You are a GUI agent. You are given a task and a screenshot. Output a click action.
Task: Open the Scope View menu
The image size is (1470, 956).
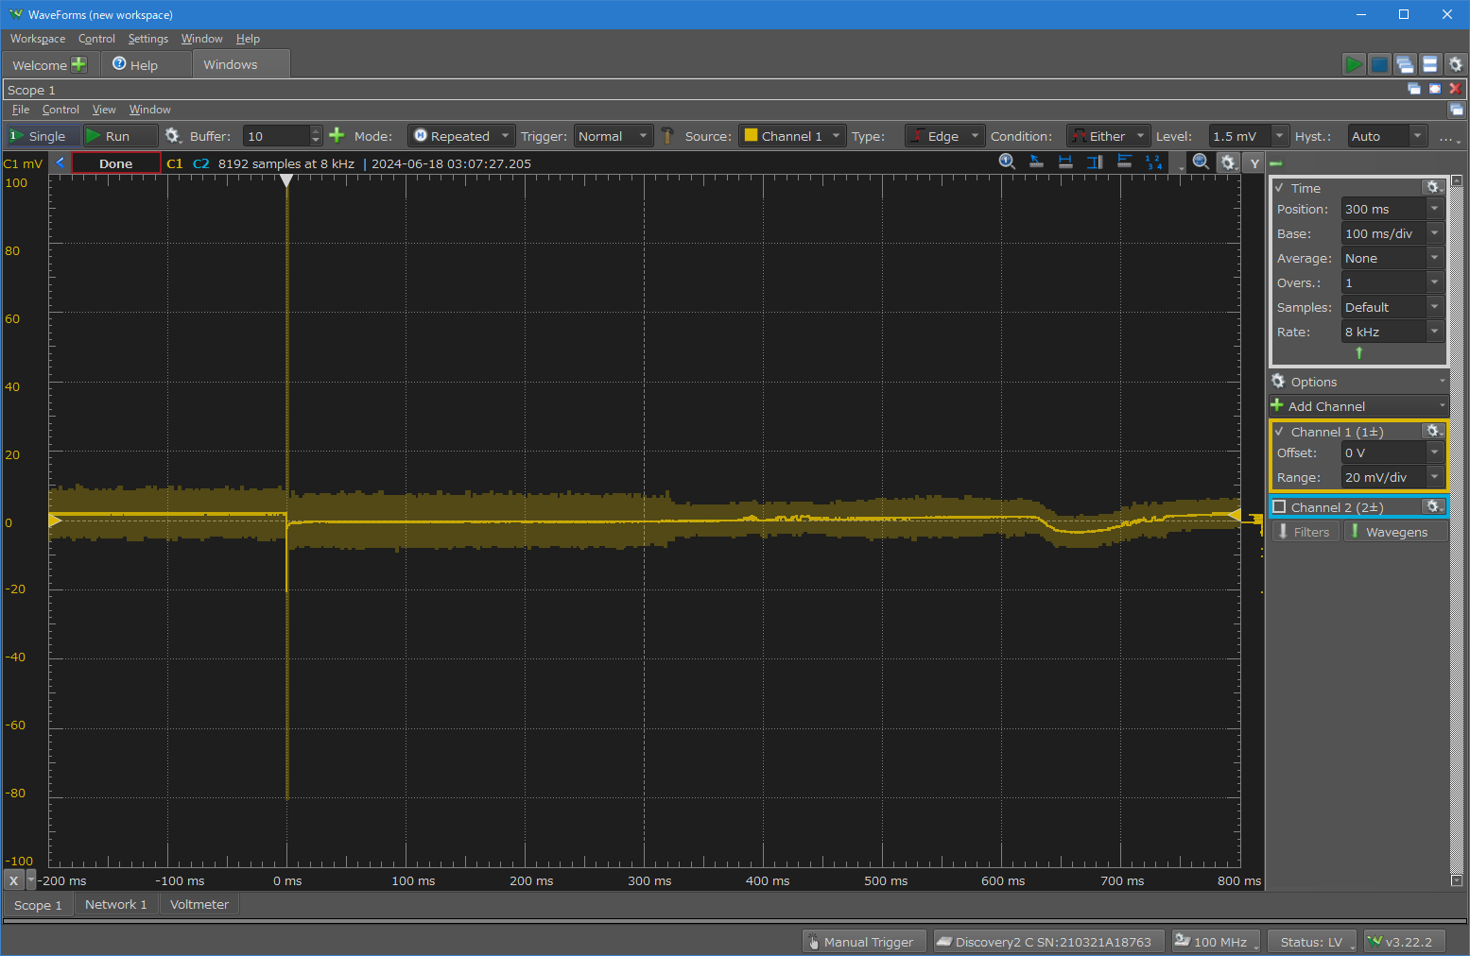[x=104, y=110]
